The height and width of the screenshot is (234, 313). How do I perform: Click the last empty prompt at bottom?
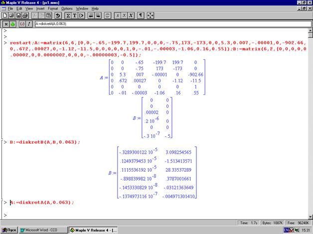point(5,215)
